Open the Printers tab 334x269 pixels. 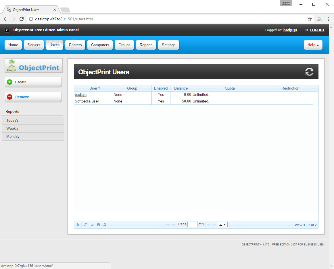pyautogui.click(x=75, y=45)
